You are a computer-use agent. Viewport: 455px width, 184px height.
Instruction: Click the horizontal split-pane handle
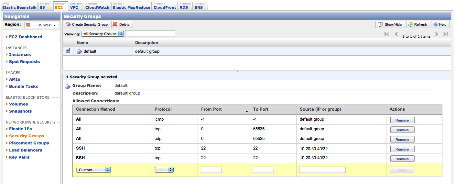coord(239,71)
